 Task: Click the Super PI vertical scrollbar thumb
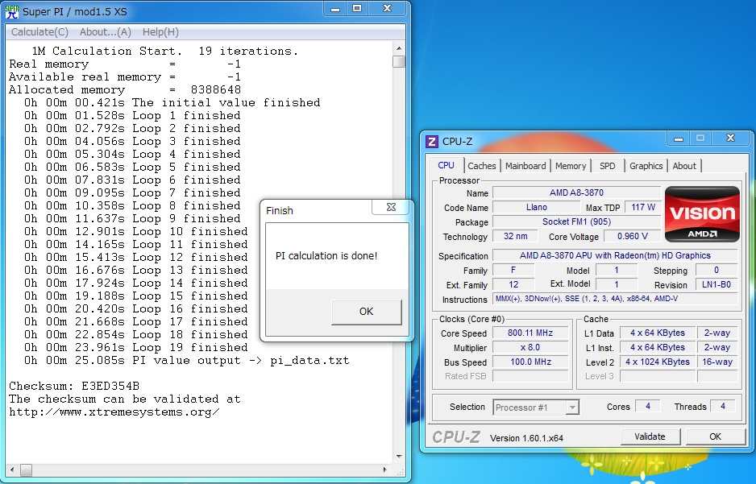click(399, 62)
